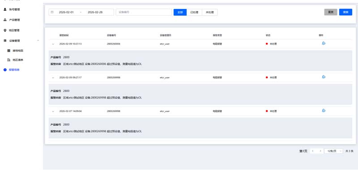Click the 报警时间 column header

pos(64,35)
